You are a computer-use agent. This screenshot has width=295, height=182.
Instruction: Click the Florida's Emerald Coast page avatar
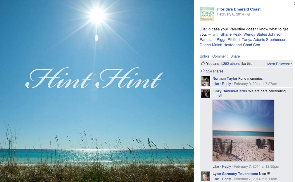(207, 14)
